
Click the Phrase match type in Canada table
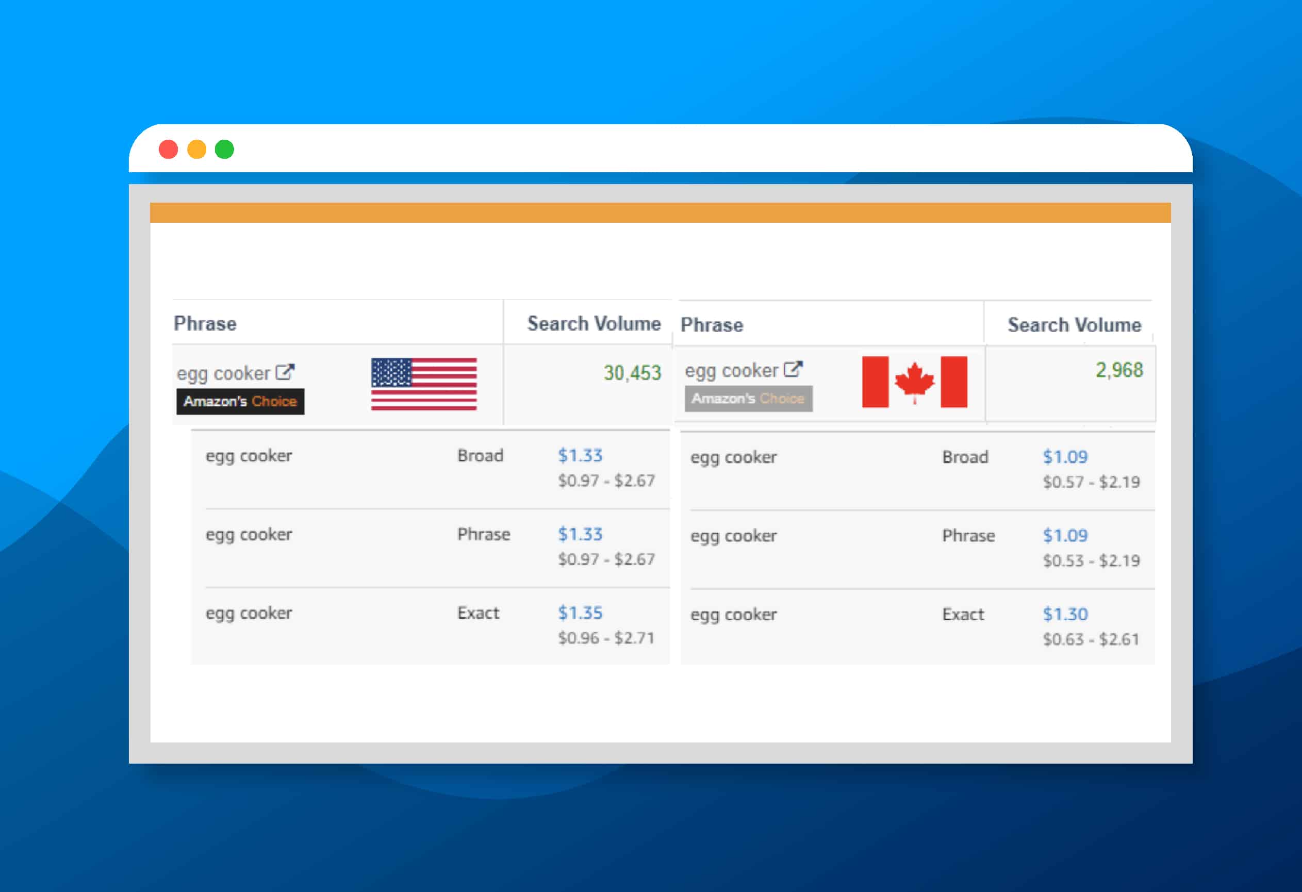pos(969,536)
